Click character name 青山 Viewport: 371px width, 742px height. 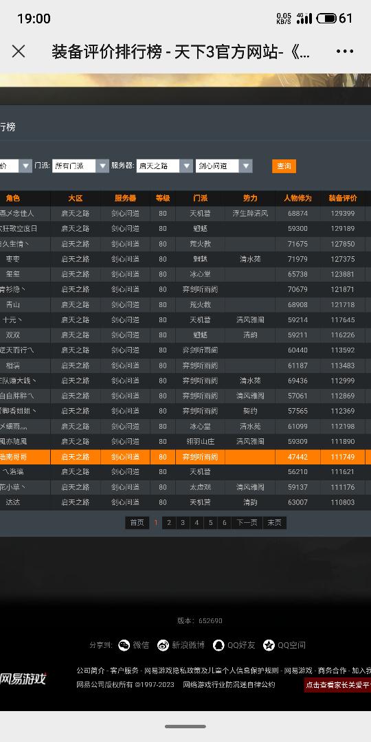13,304
